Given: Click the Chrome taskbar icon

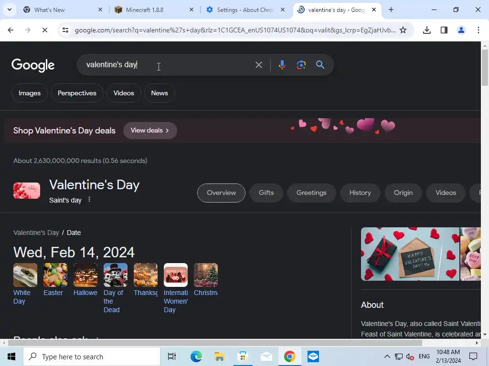Looking at the screenshot, I should (x=289, y=356).
